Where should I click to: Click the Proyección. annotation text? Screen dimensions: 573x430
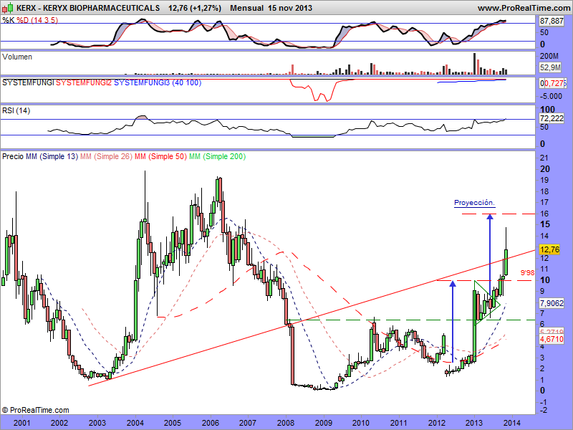pyautogui.click(x=474, y=203)
